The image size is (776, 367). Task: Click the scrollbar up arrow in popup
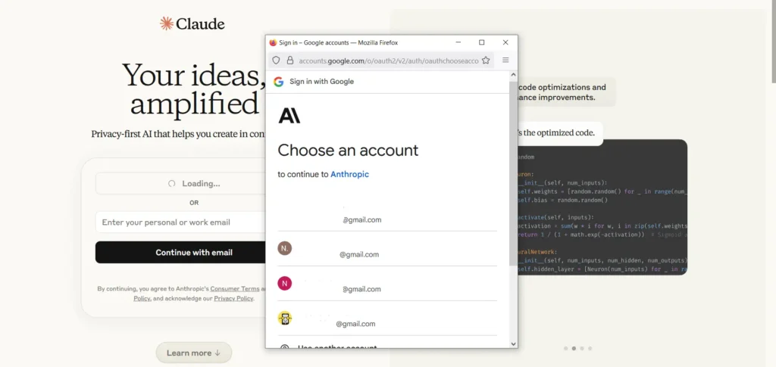point(513,75)
